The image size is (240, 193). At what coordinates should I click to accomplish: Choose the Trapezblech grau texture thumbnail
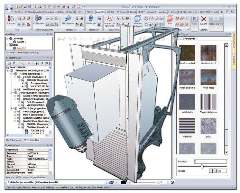tap(208, 102)
